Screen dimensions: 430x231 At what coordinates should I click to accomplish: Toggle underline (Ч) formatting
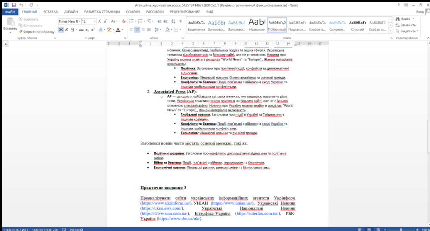[72, 30]
